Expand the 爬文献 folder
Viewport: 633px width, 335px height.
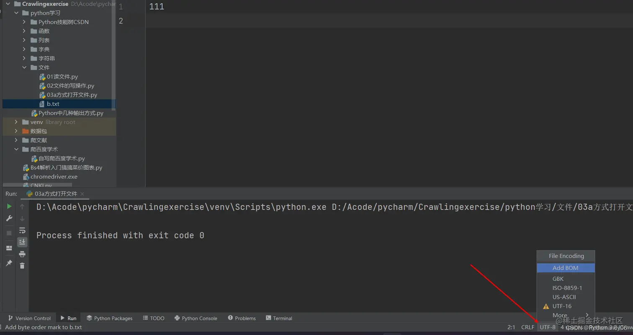(16, 140)
